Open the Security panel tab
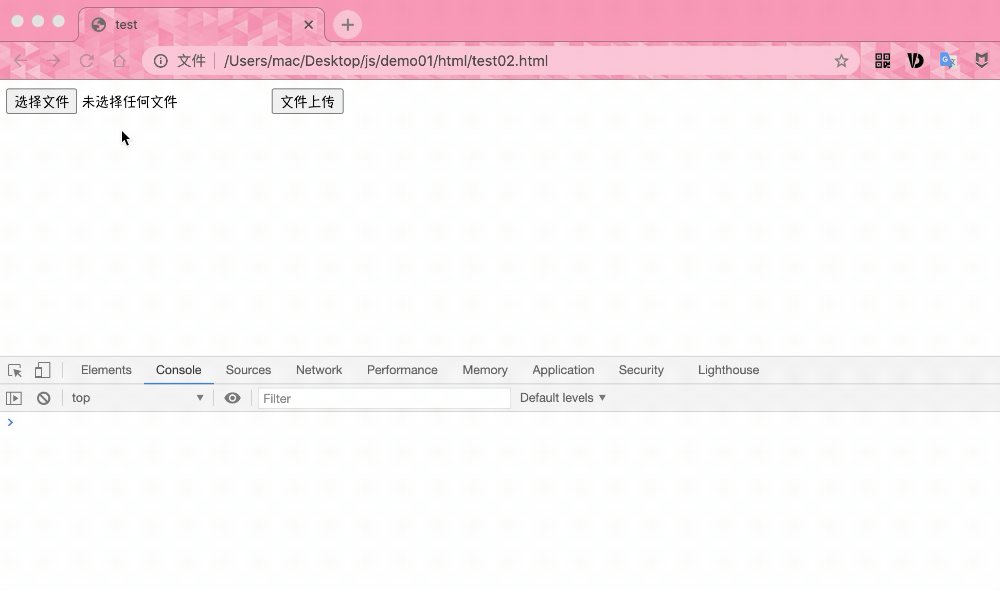1000x590 pixels. coord(640,370)
